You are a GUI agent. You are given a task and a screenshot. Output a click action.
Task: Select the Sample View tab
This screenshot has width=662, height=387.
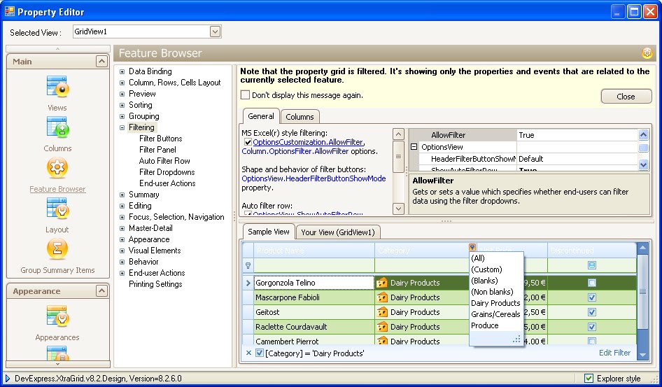(269, 232)
